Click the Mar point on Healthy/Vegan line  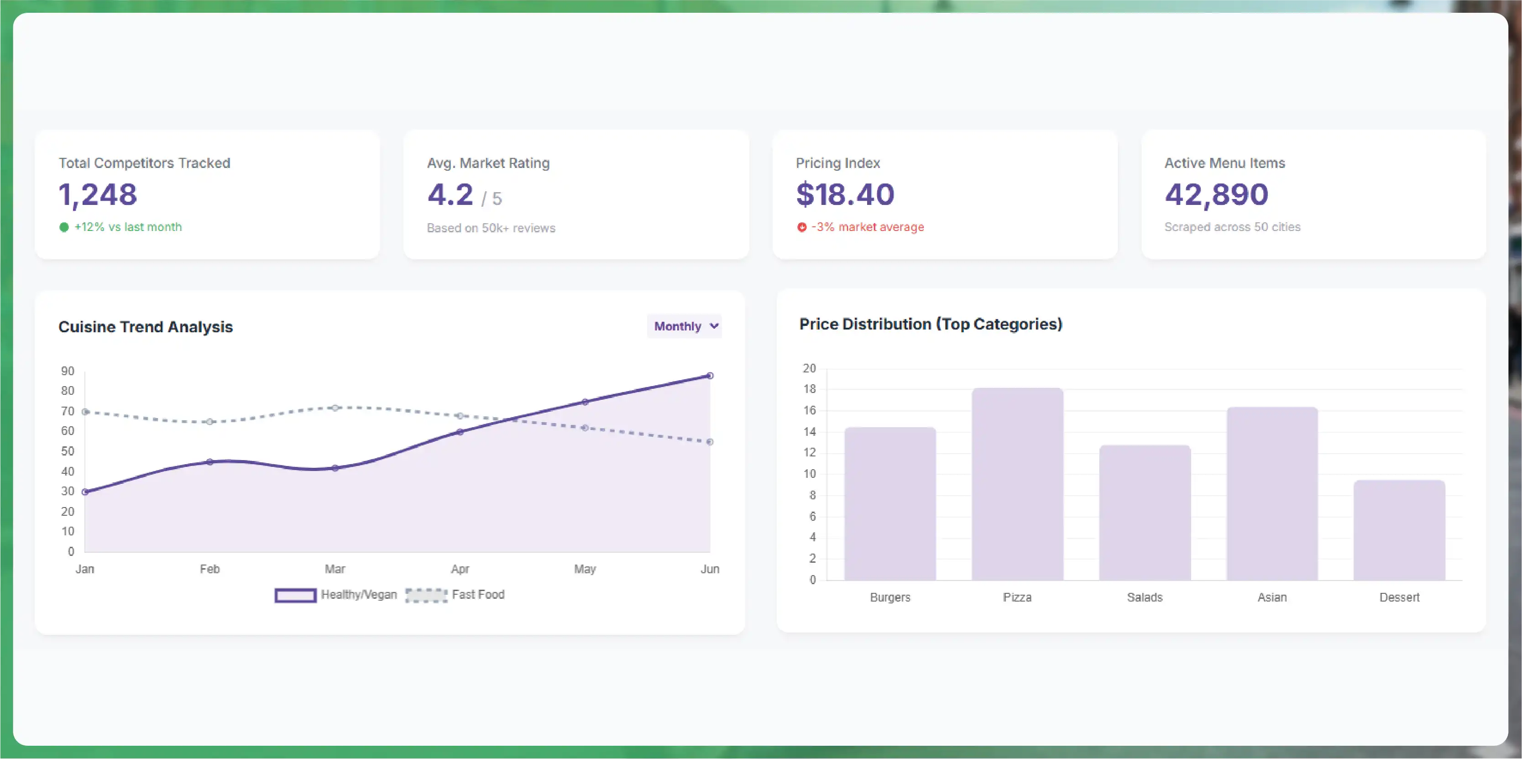pyautogui.click(x=335, y=468)
